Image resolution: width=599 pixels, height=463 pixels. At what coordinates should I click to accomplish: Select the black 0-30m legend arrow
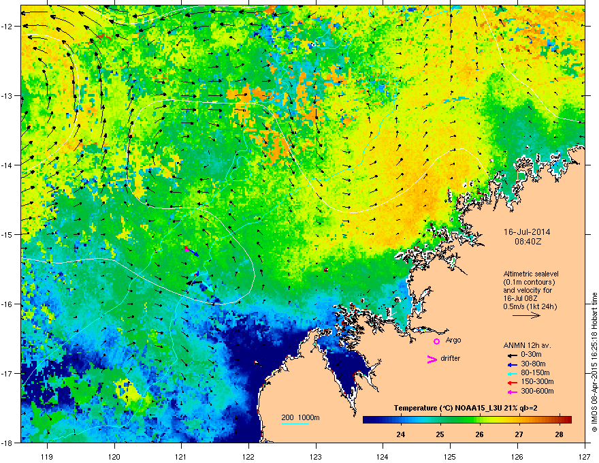pos(512,355)
